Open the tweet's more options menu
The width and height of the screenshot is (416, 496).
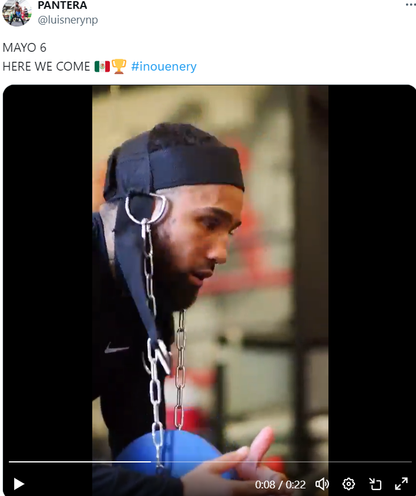tap(411, 5)
